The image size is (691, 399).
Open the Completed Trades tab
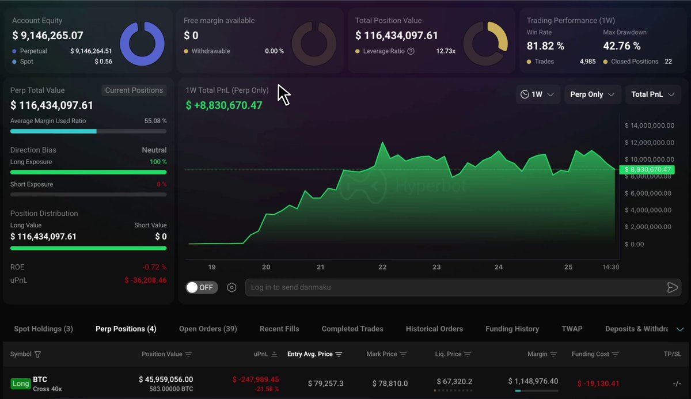[352, 329]
